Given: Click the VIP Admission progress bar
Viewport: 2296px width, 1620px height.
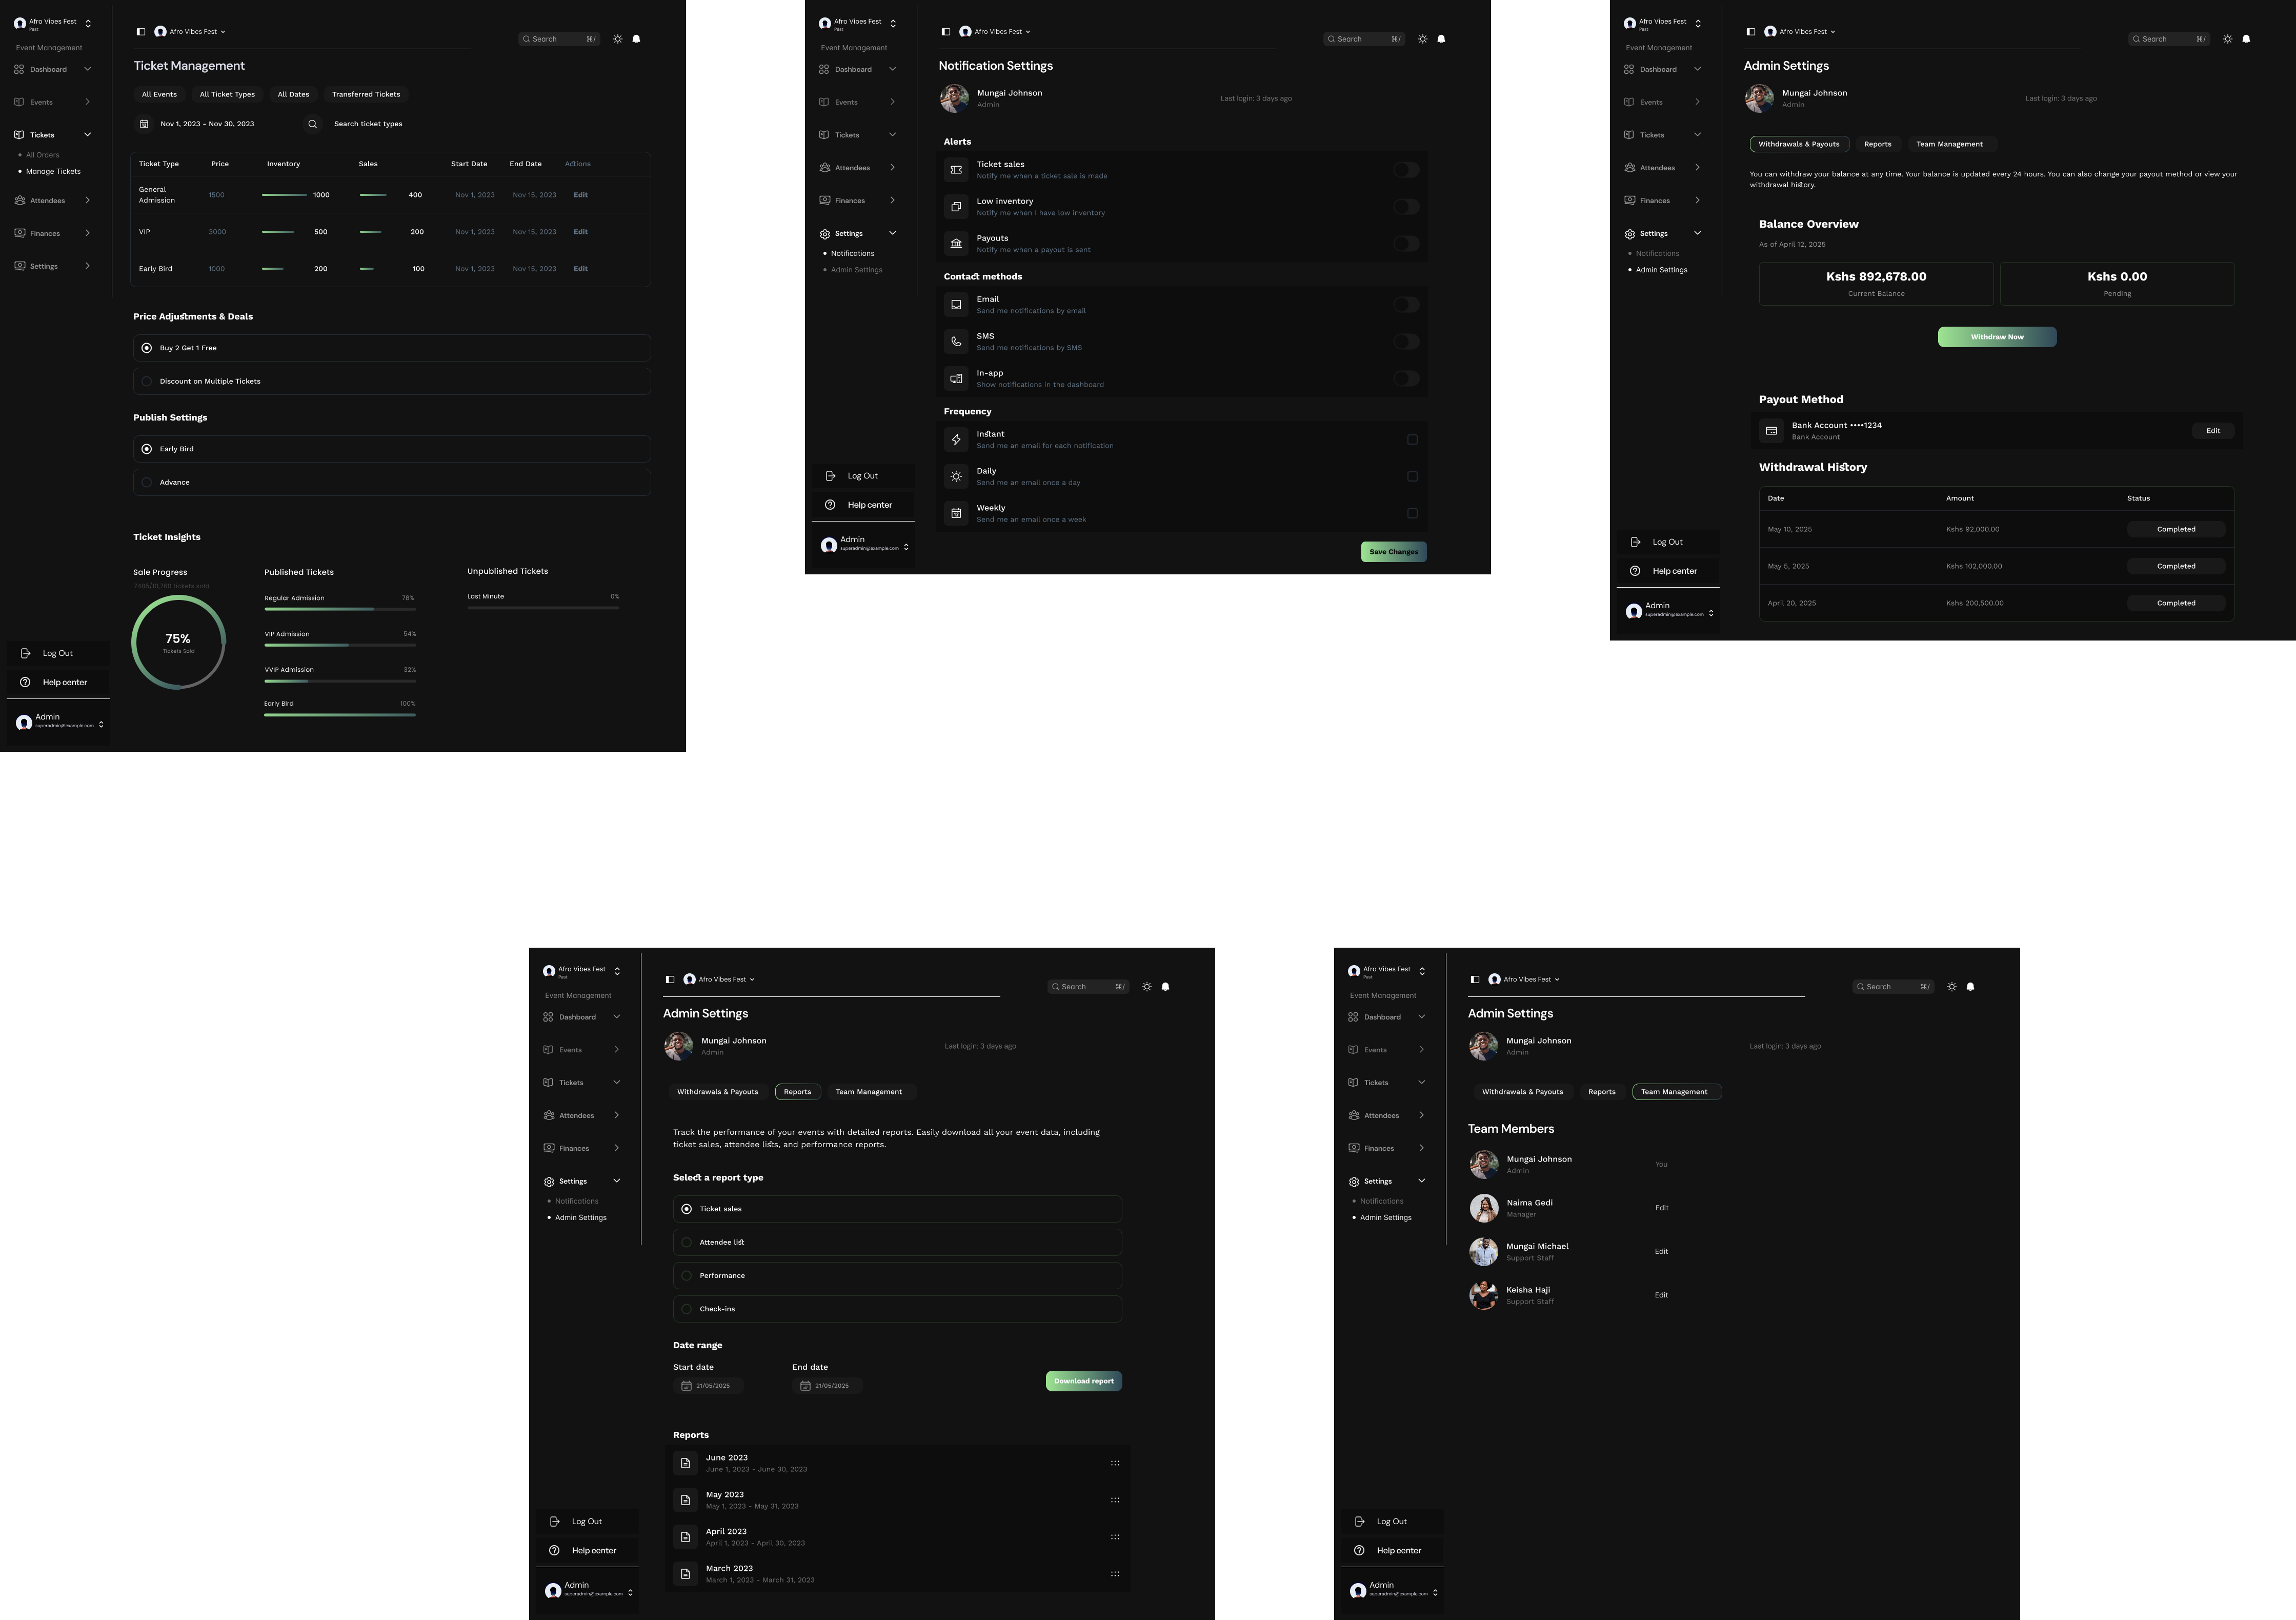Looking at the screenshot, I should 340,645.
